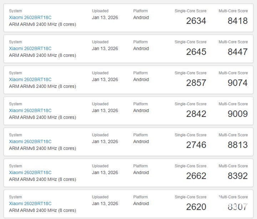Click the single-core score 2634
Screen dimensions: 257x219
pyautogui.click(x=196, y=21)
